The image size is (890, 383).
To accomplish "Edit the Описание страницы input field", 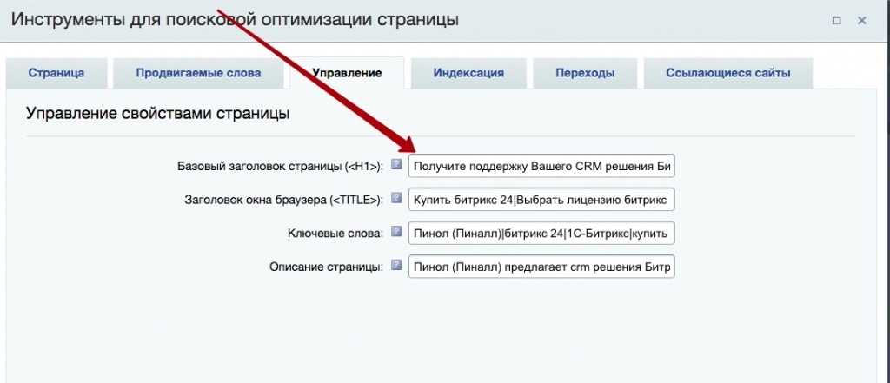I will pos(541,267).
